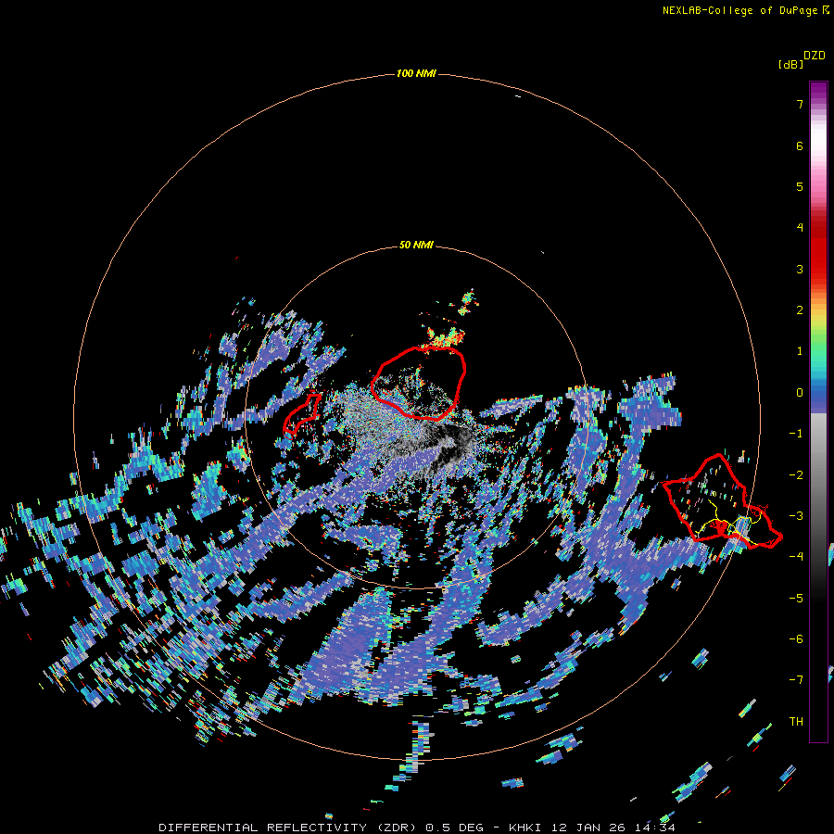Select the 5 value on the color scale

point(800,186)
